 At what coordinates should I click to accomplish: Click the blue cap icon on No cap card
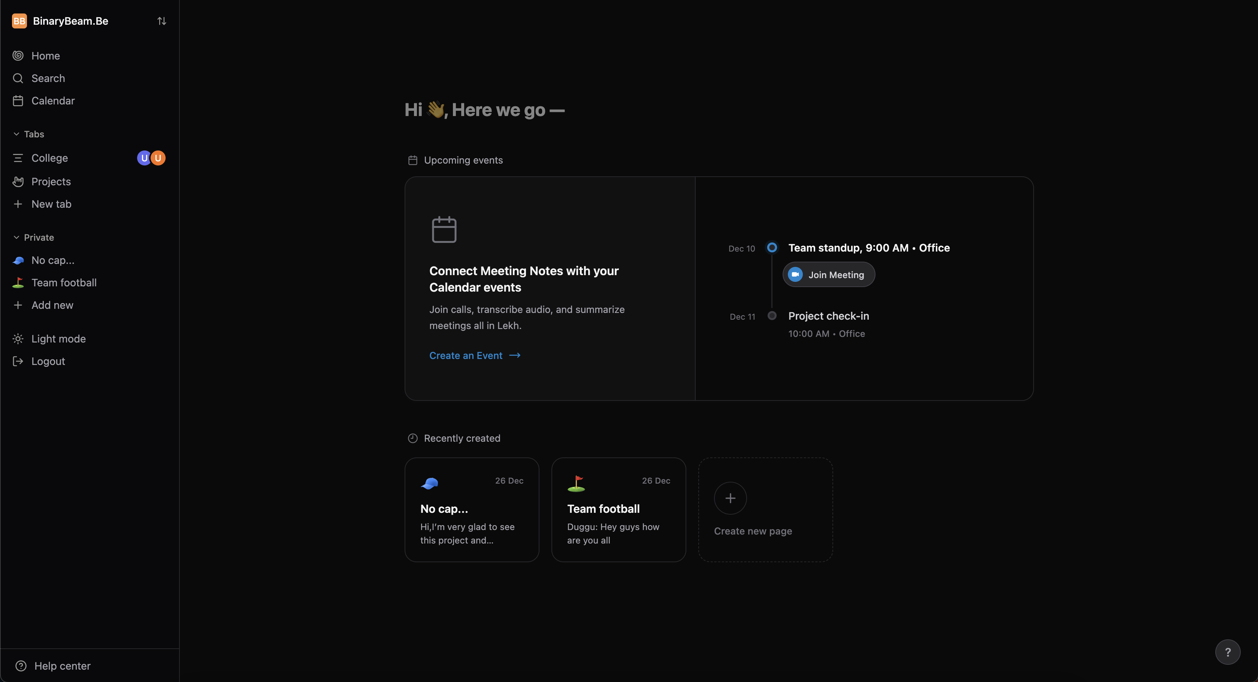coord(430,484)
